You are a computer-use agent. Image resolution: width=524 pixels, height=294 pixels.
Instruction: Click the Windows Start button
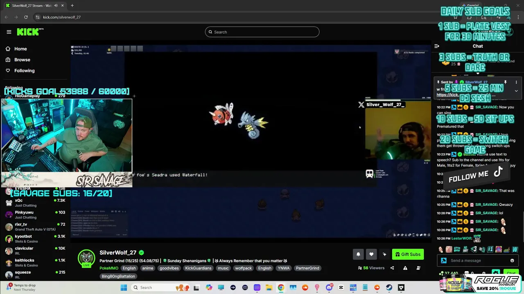[124, 287]
